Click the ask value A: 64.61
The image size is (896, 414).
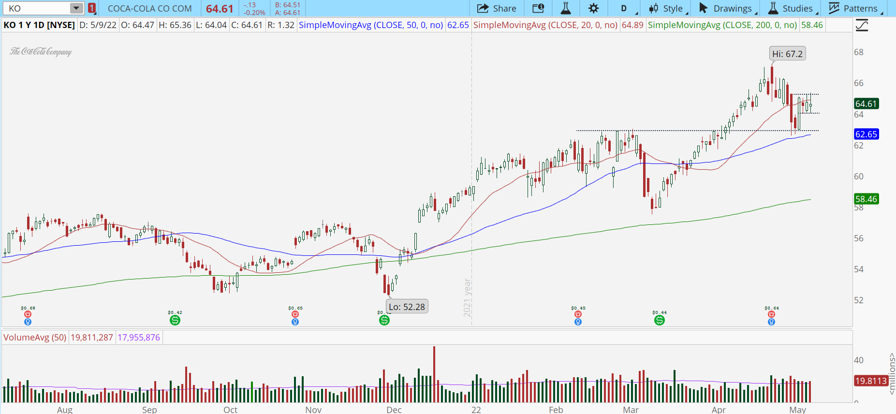288,13
